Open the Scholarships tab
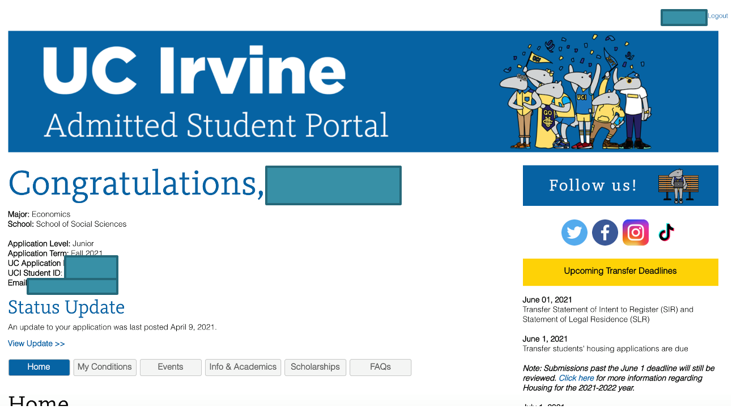Screen dimensions: 732x414 click(315, 367)
